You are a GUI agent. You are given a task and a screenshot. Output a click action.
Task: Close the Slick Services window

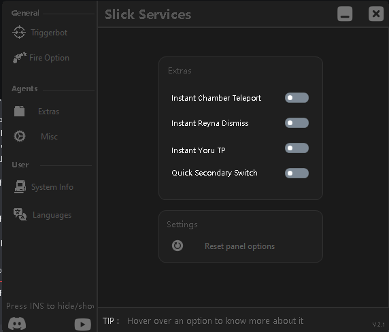pyautogui.click(x=376, y=14)
